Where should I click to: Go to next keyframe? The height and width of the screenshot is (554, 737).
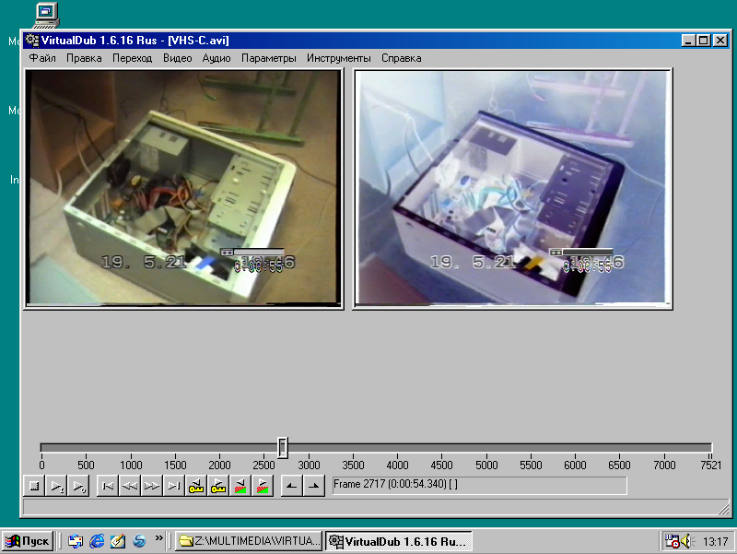[218, 486]
